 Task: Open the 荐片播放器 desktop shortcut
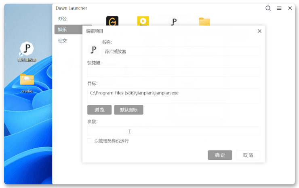(27, 49)
